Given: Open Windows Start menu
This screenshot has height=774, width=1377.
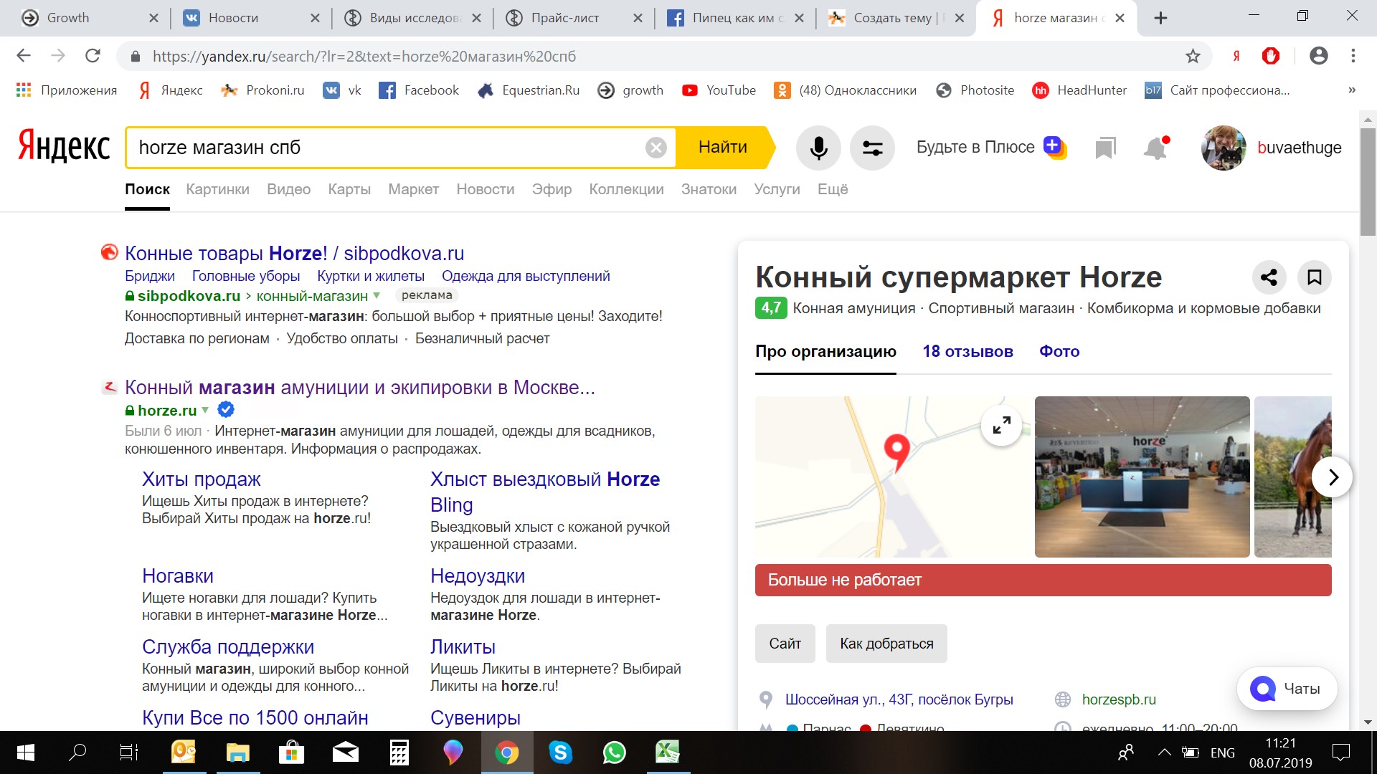Looking at the screenshot, I should click(x=25, y=752).
